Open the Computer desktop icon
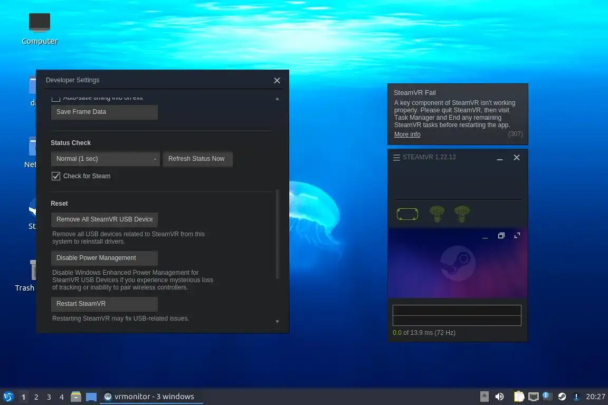608x405 pixels. click(x=40, y=28)
